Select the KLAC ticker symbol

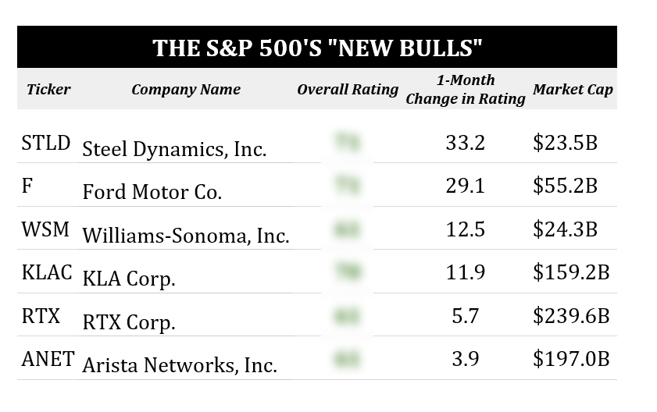47,273
